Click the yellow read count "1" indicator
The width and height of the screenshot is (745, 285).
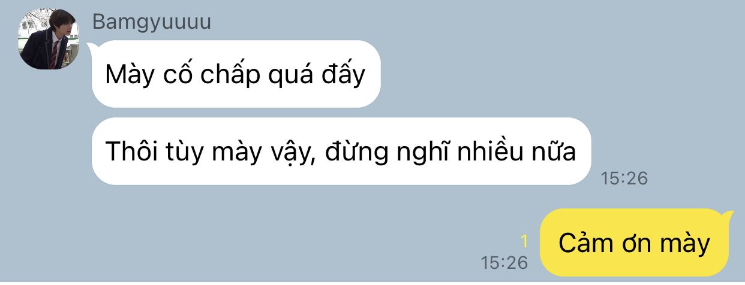pos(524,241)
